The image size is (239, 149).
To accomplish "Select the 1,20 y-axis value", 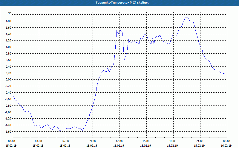I will (8, 41).
